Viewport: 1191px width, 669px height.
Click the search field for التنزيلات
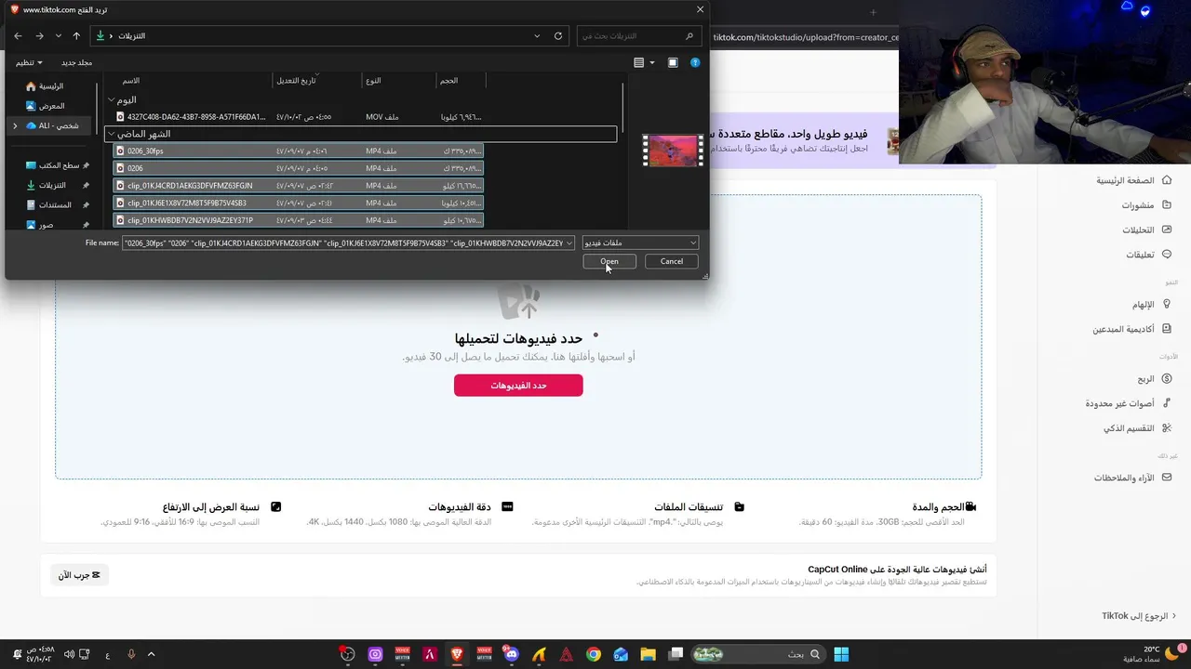(638, 35)
